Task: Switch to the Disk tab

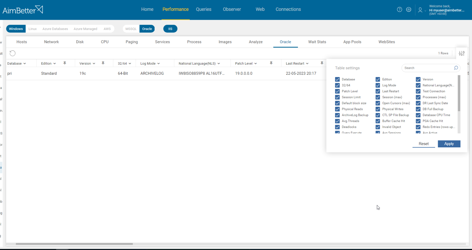Action: pyautogui.click(x=80, y=42)
